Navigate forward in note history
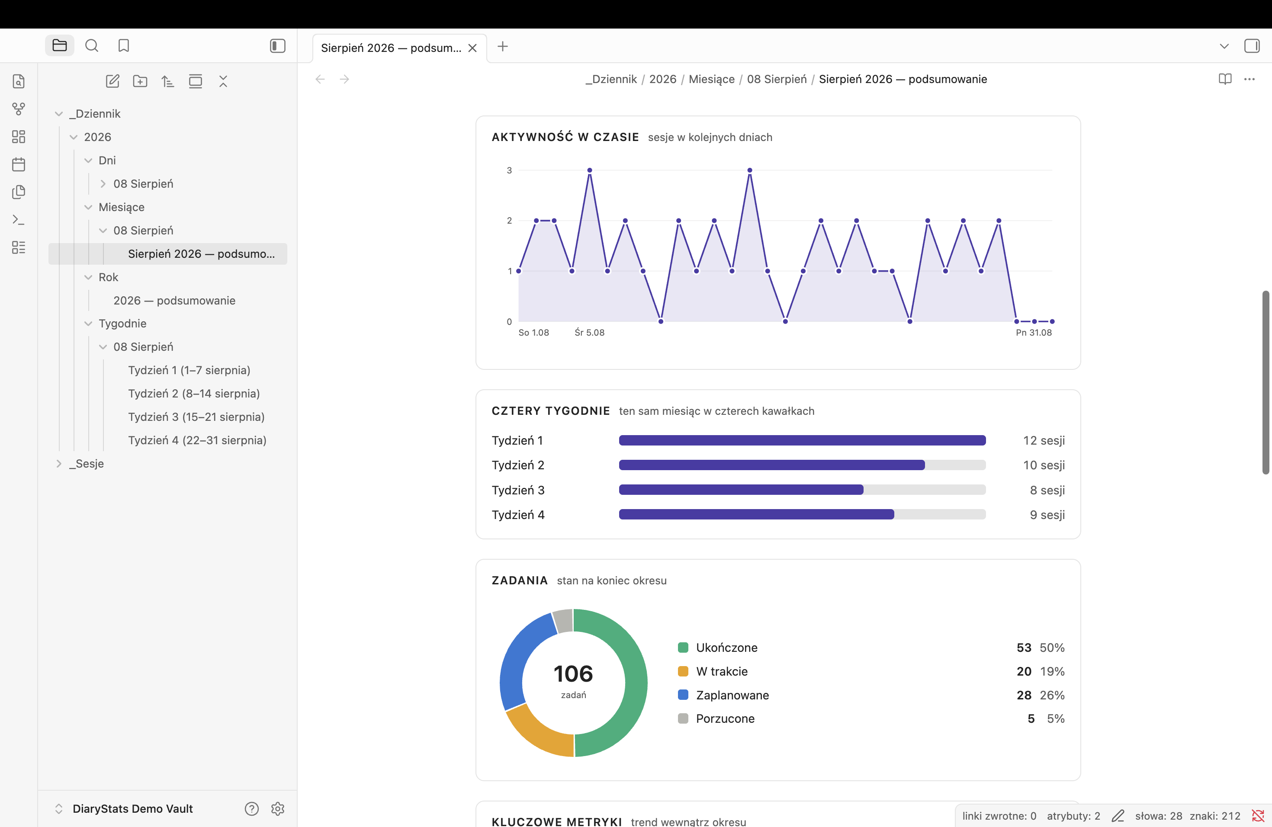 tap(345, 79)
